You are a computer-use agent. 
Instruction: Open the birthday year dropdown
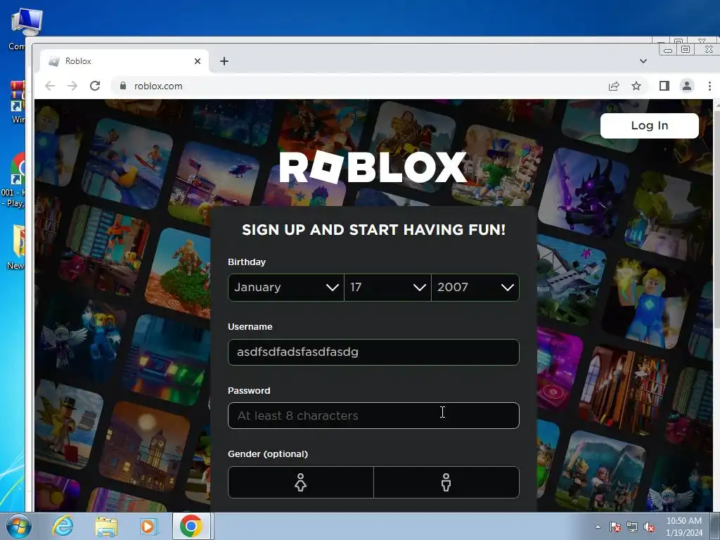click(475, 288)
